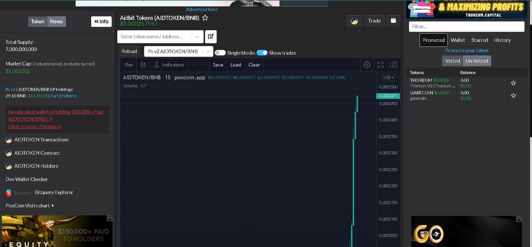The height and width of the screenshot is (247, 532).
Task: Open AIDTOKEN Transactions link
Action: [x=41, y=140]
